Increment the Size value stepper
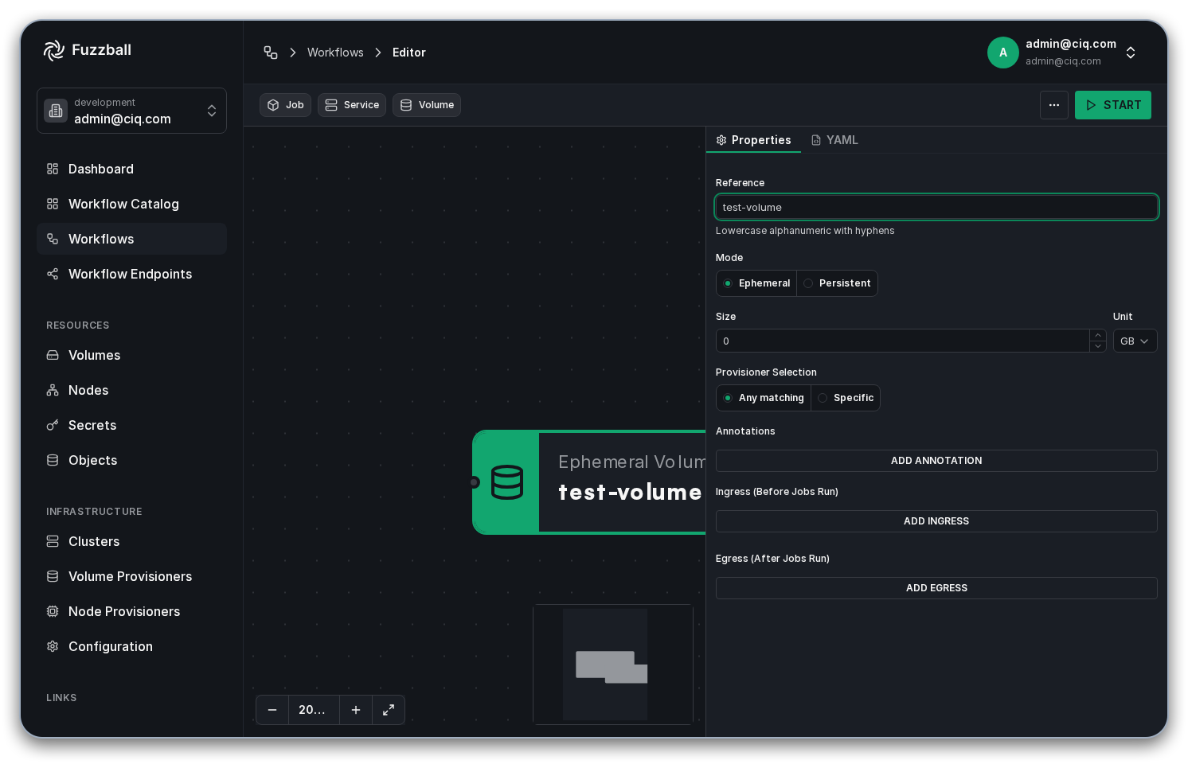The image size is (1188, 764). point(1098,335)
